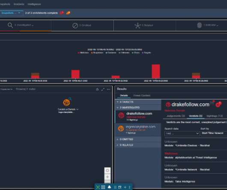This screenshot has height=190, width=227.
Task: Click the second red timeline bar
Action: (75, 74)
